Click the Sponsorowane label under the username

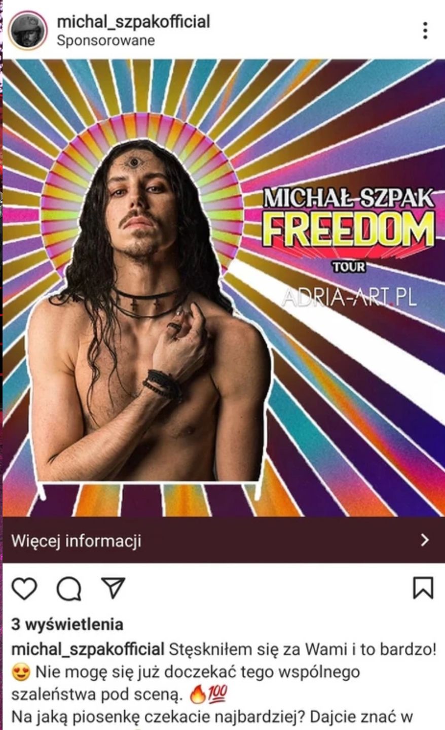pyautogui.click(x=106, y=41)
